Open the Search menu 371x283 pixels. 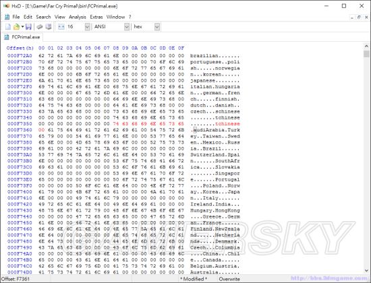(x=43, y=17)
